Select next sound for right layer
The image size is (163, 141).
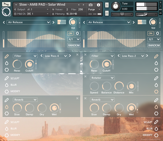(134, 22)
